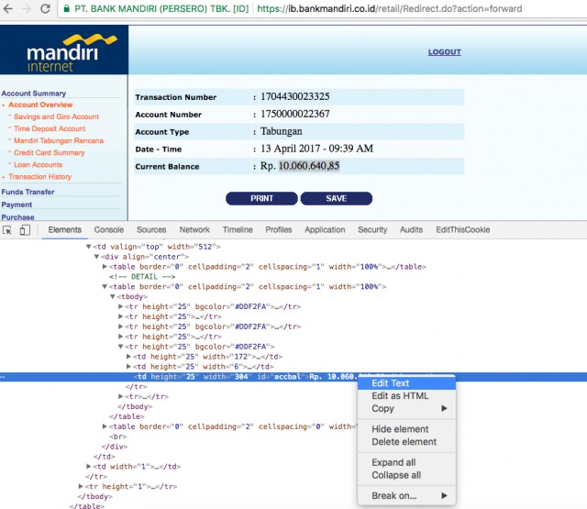Open the Purchase menu in sidebar
Image resolution: width=587 pixels, height=509 pixels.
point(17,217)
